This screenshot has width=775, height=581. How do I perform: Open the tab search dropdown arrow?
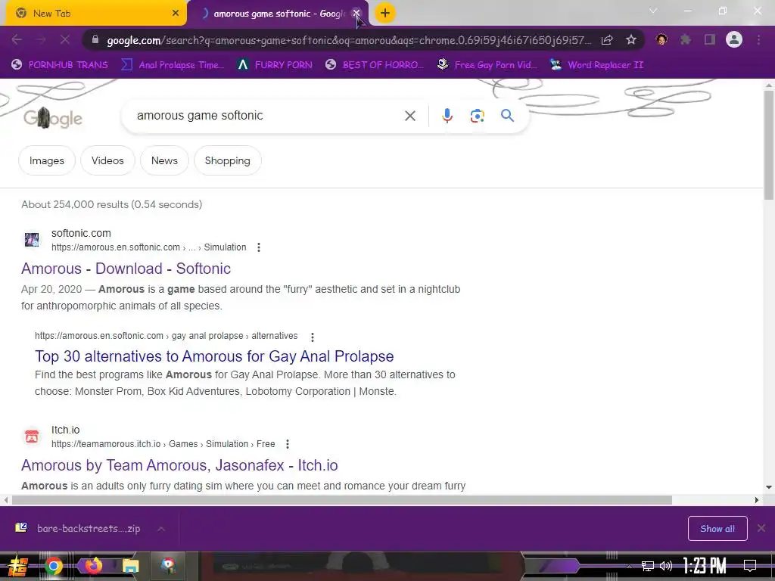click(653, 11)
